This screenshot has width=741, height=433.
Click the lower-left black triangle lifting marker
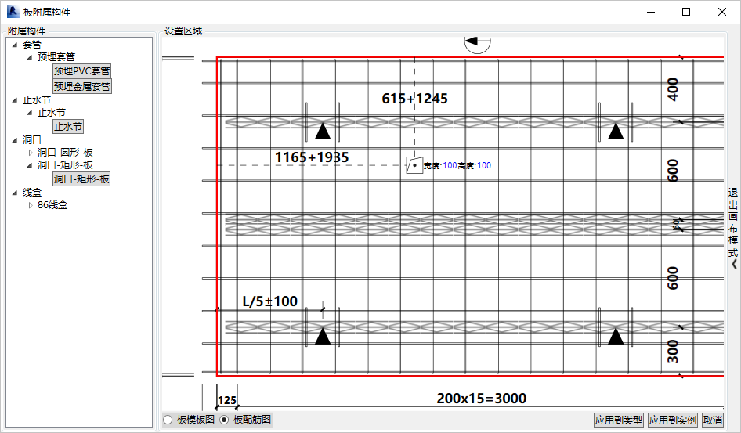(x=323, y=336)
